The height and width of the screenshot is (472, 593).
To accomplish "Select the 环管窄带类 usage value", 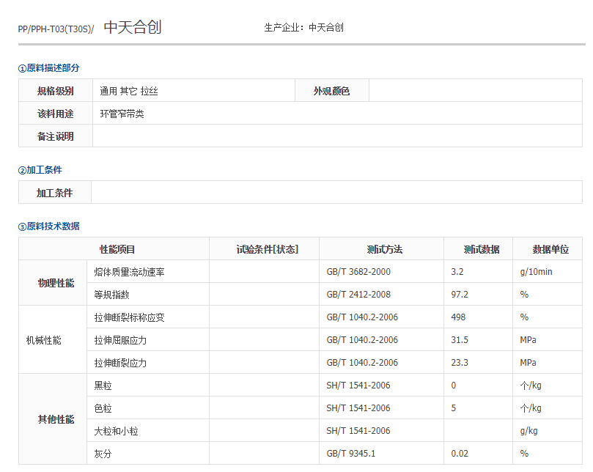I will tap(121, 114).
